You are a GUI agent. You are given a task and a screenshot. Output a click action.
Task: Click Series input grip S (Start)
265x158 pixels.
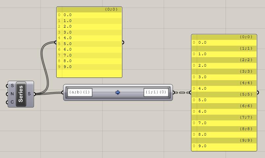(7, 86)
